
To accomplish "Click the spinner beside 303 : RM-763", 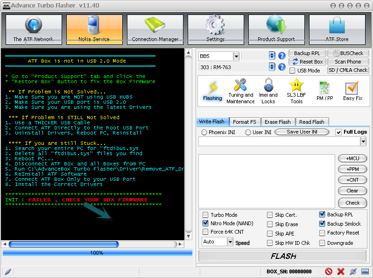I will point(272,67).
